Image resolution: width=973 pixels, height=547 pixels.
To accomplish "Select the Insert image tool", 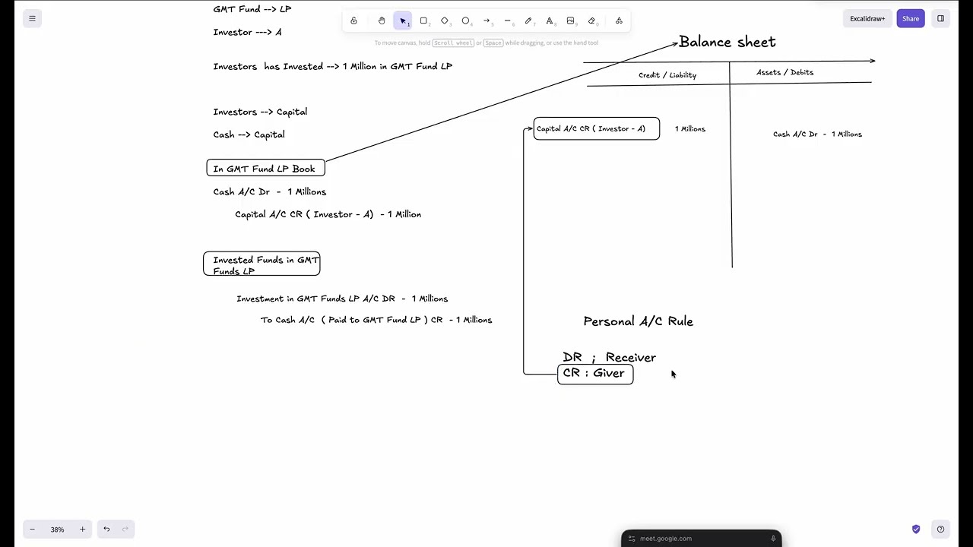I will [570, 21].
